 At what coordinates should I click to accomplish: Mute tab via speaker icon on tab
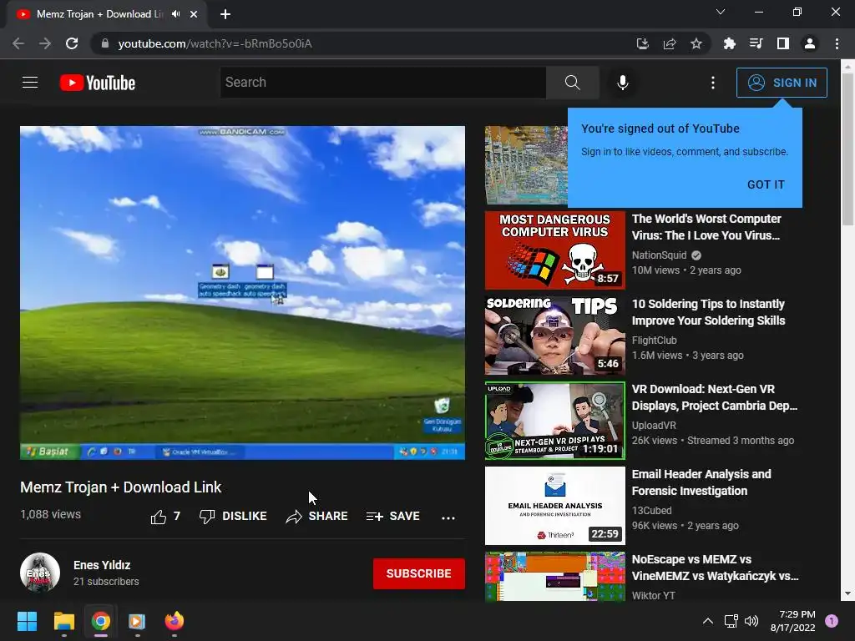(x=175, y=14)
